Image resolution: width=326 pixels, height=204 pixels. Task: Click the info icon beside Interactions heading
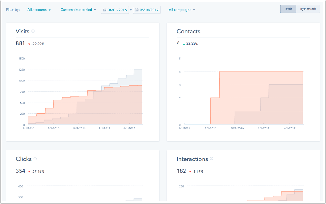(211, 159)
